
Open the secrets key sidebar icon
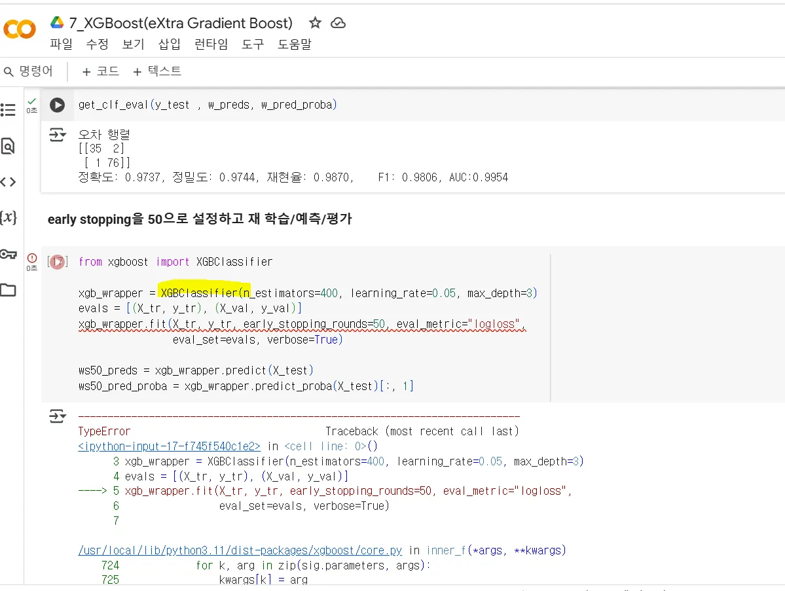pos(8,254)
